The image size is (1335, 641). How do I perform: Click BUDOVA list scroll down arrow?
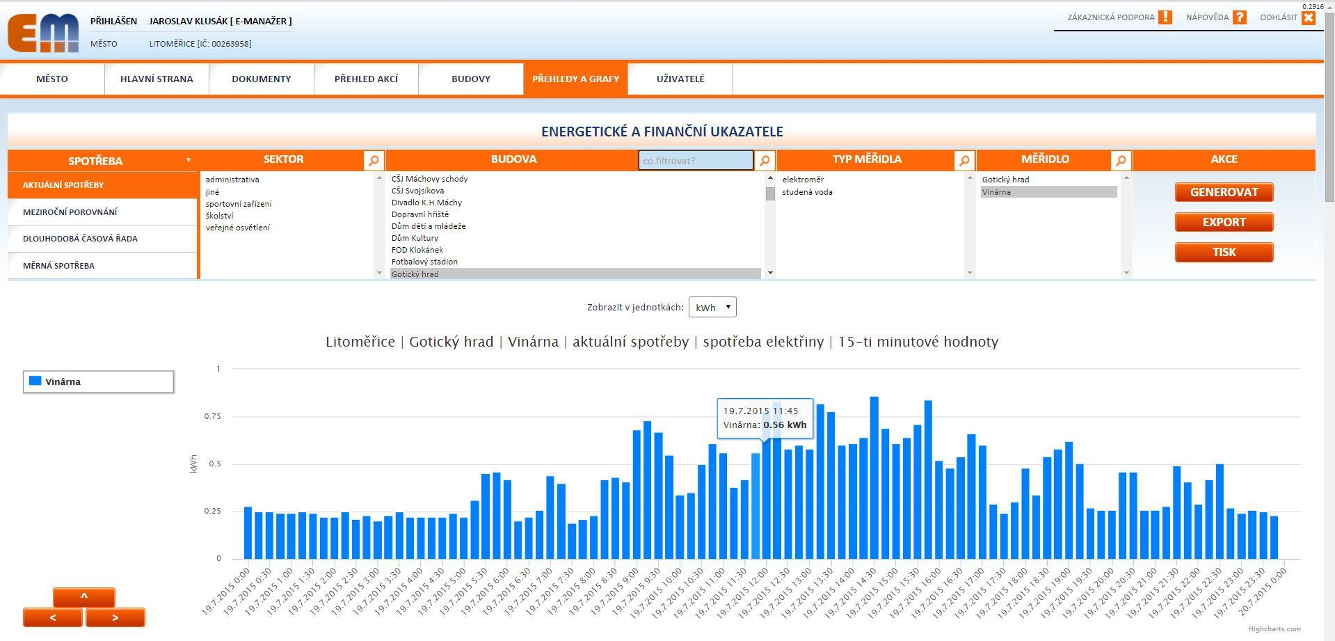click(x=770, y=273)
